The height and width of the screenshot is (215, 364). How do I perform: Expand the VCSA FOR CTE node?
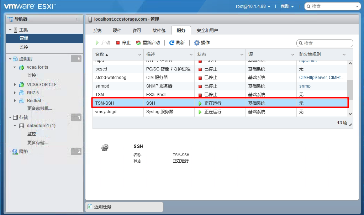(x=15, y=85)
